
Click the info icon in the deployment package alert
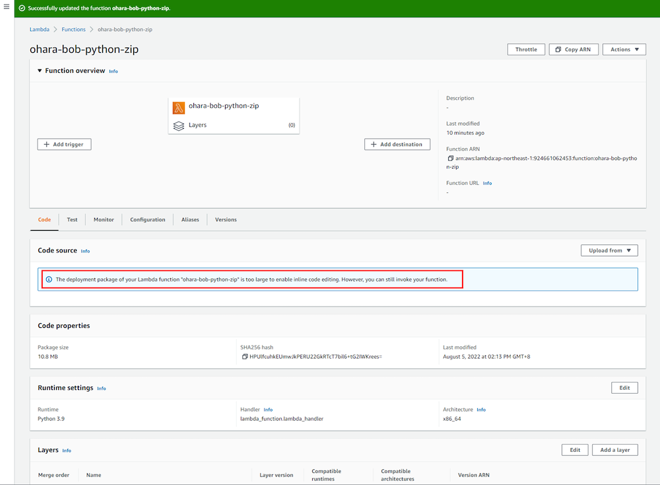(x=49, y=279)
